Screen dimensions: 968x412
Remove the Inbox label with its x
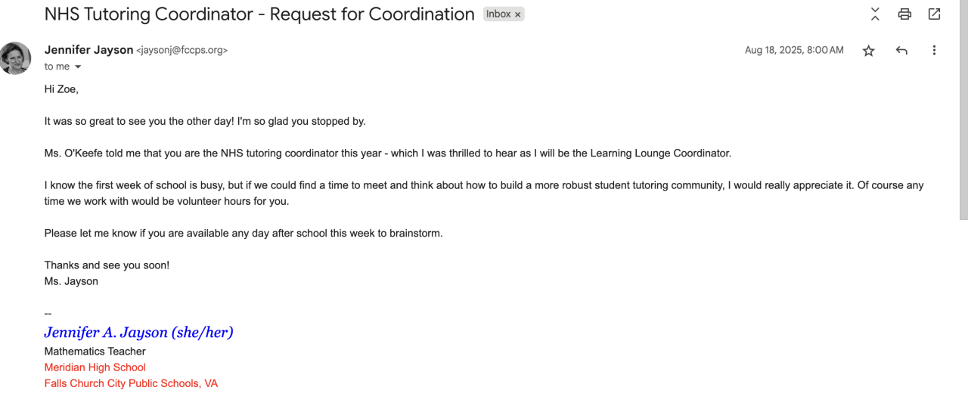518,14
